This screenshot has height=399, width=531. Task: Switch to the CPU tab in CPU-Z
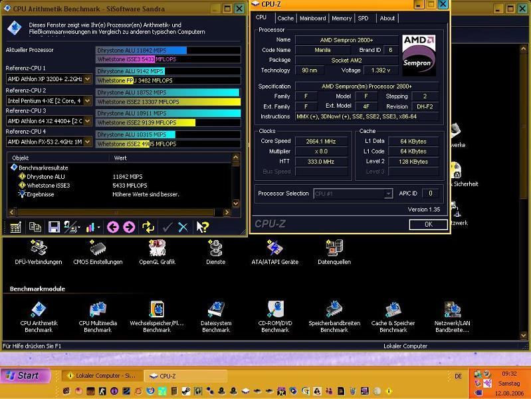[x=261, y=17]
